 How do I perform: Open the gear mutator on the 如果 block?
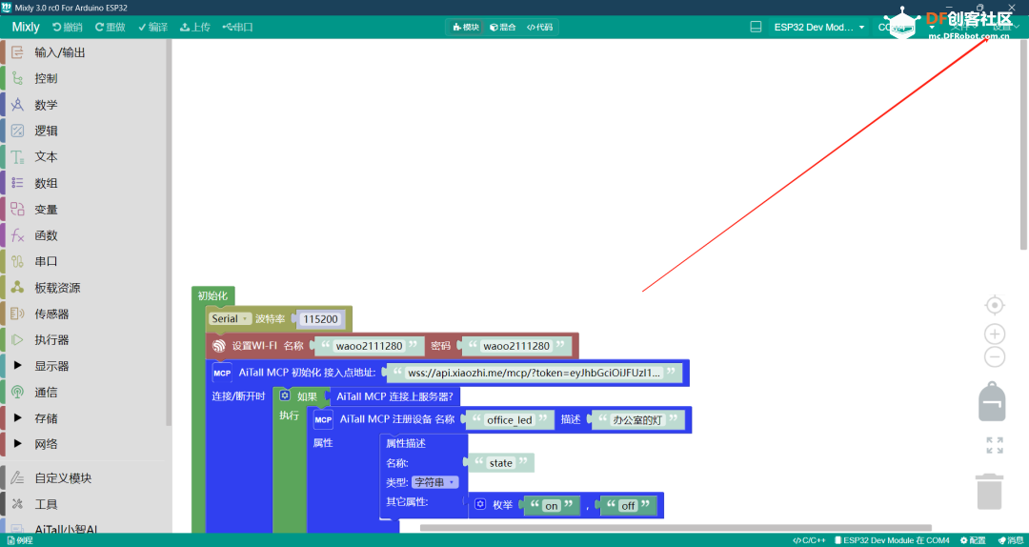pos(285,396)
